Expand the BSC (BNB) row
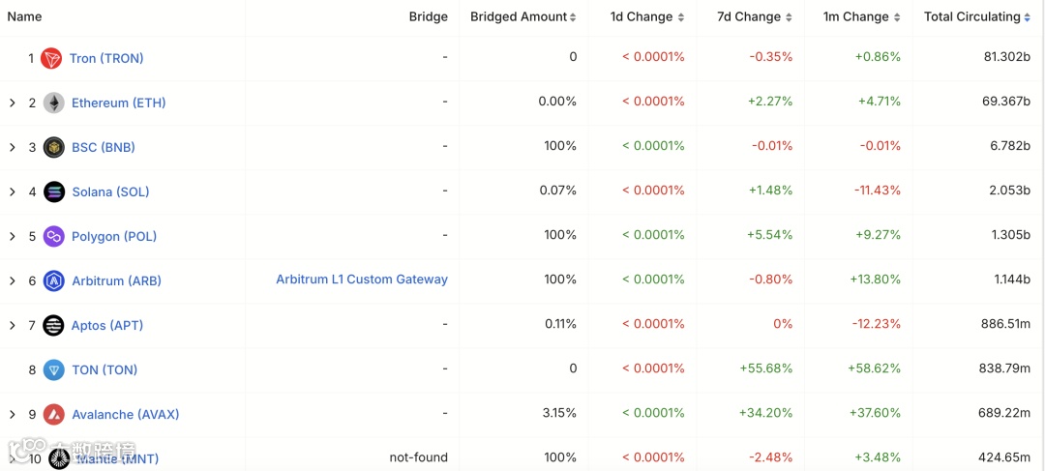The height and width of the screenshot is (471, 1045). pyautogui.click(x=13, y=147)
